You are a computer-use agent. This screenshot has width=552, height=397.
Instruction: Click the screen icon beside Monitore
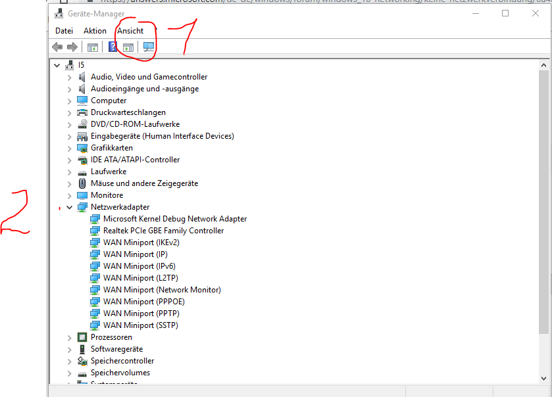tap(82, 195)
